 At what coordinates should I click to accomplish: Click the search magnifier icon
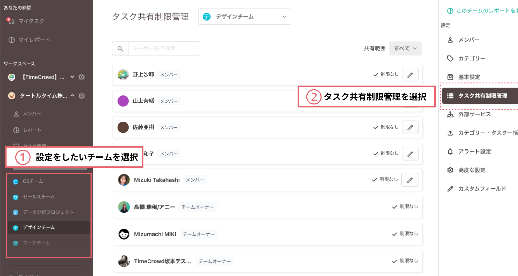tap(120, 49)
